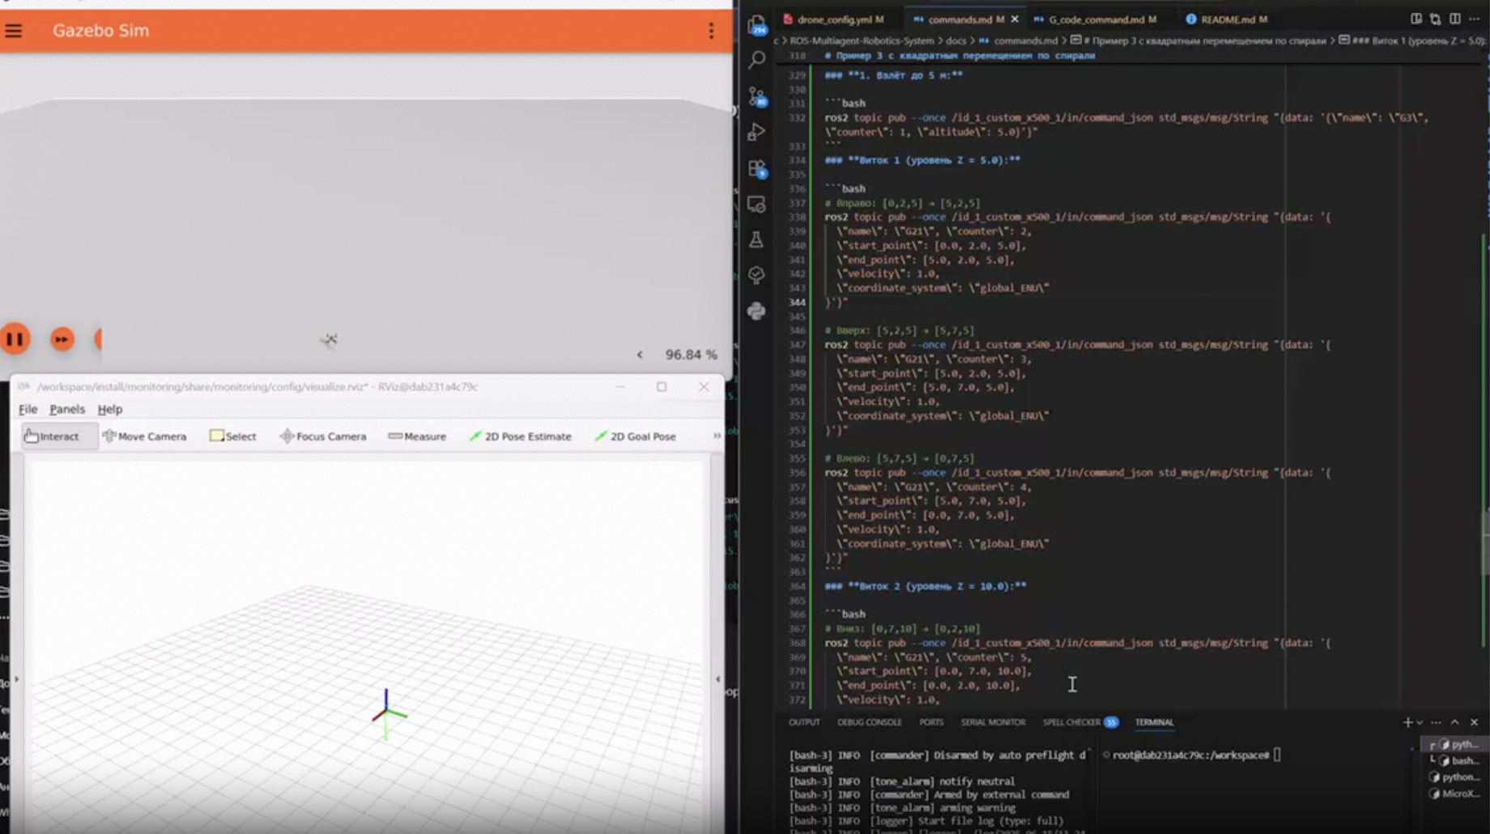The width and height of the screenshot is (1490, 834).
Task: Open the RViz Panels menu
Action: point(67,409)
